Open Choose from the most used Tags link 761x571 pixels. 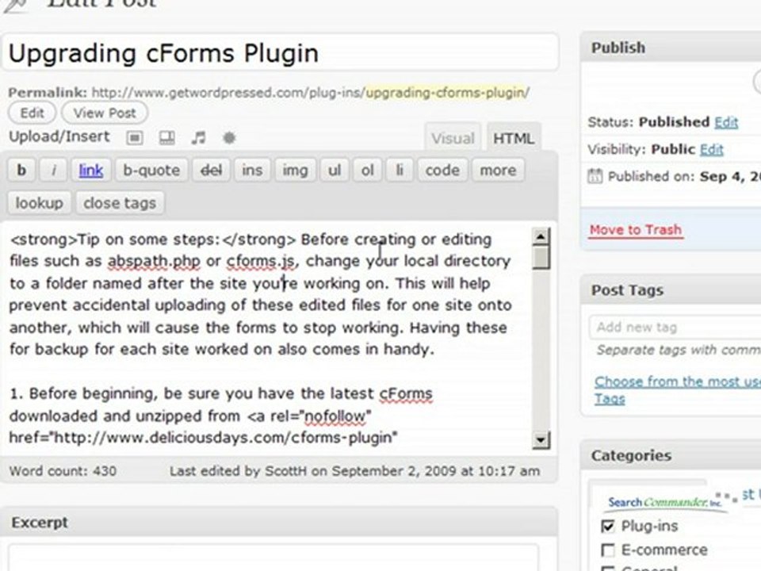click(x=678, y=390)
